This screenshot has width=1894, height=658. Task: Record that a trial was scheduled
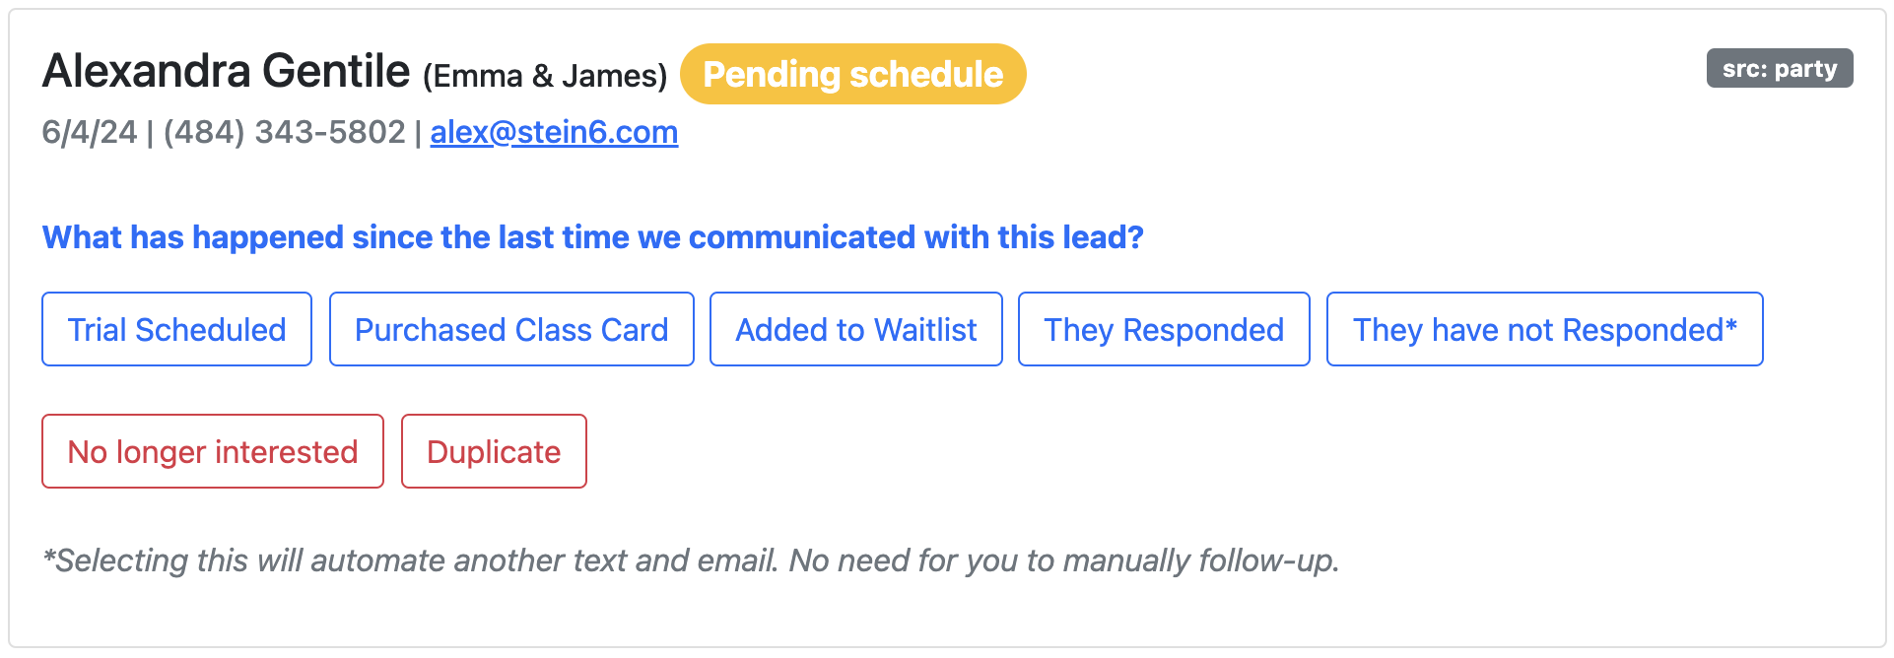click(x=176, y=329)
